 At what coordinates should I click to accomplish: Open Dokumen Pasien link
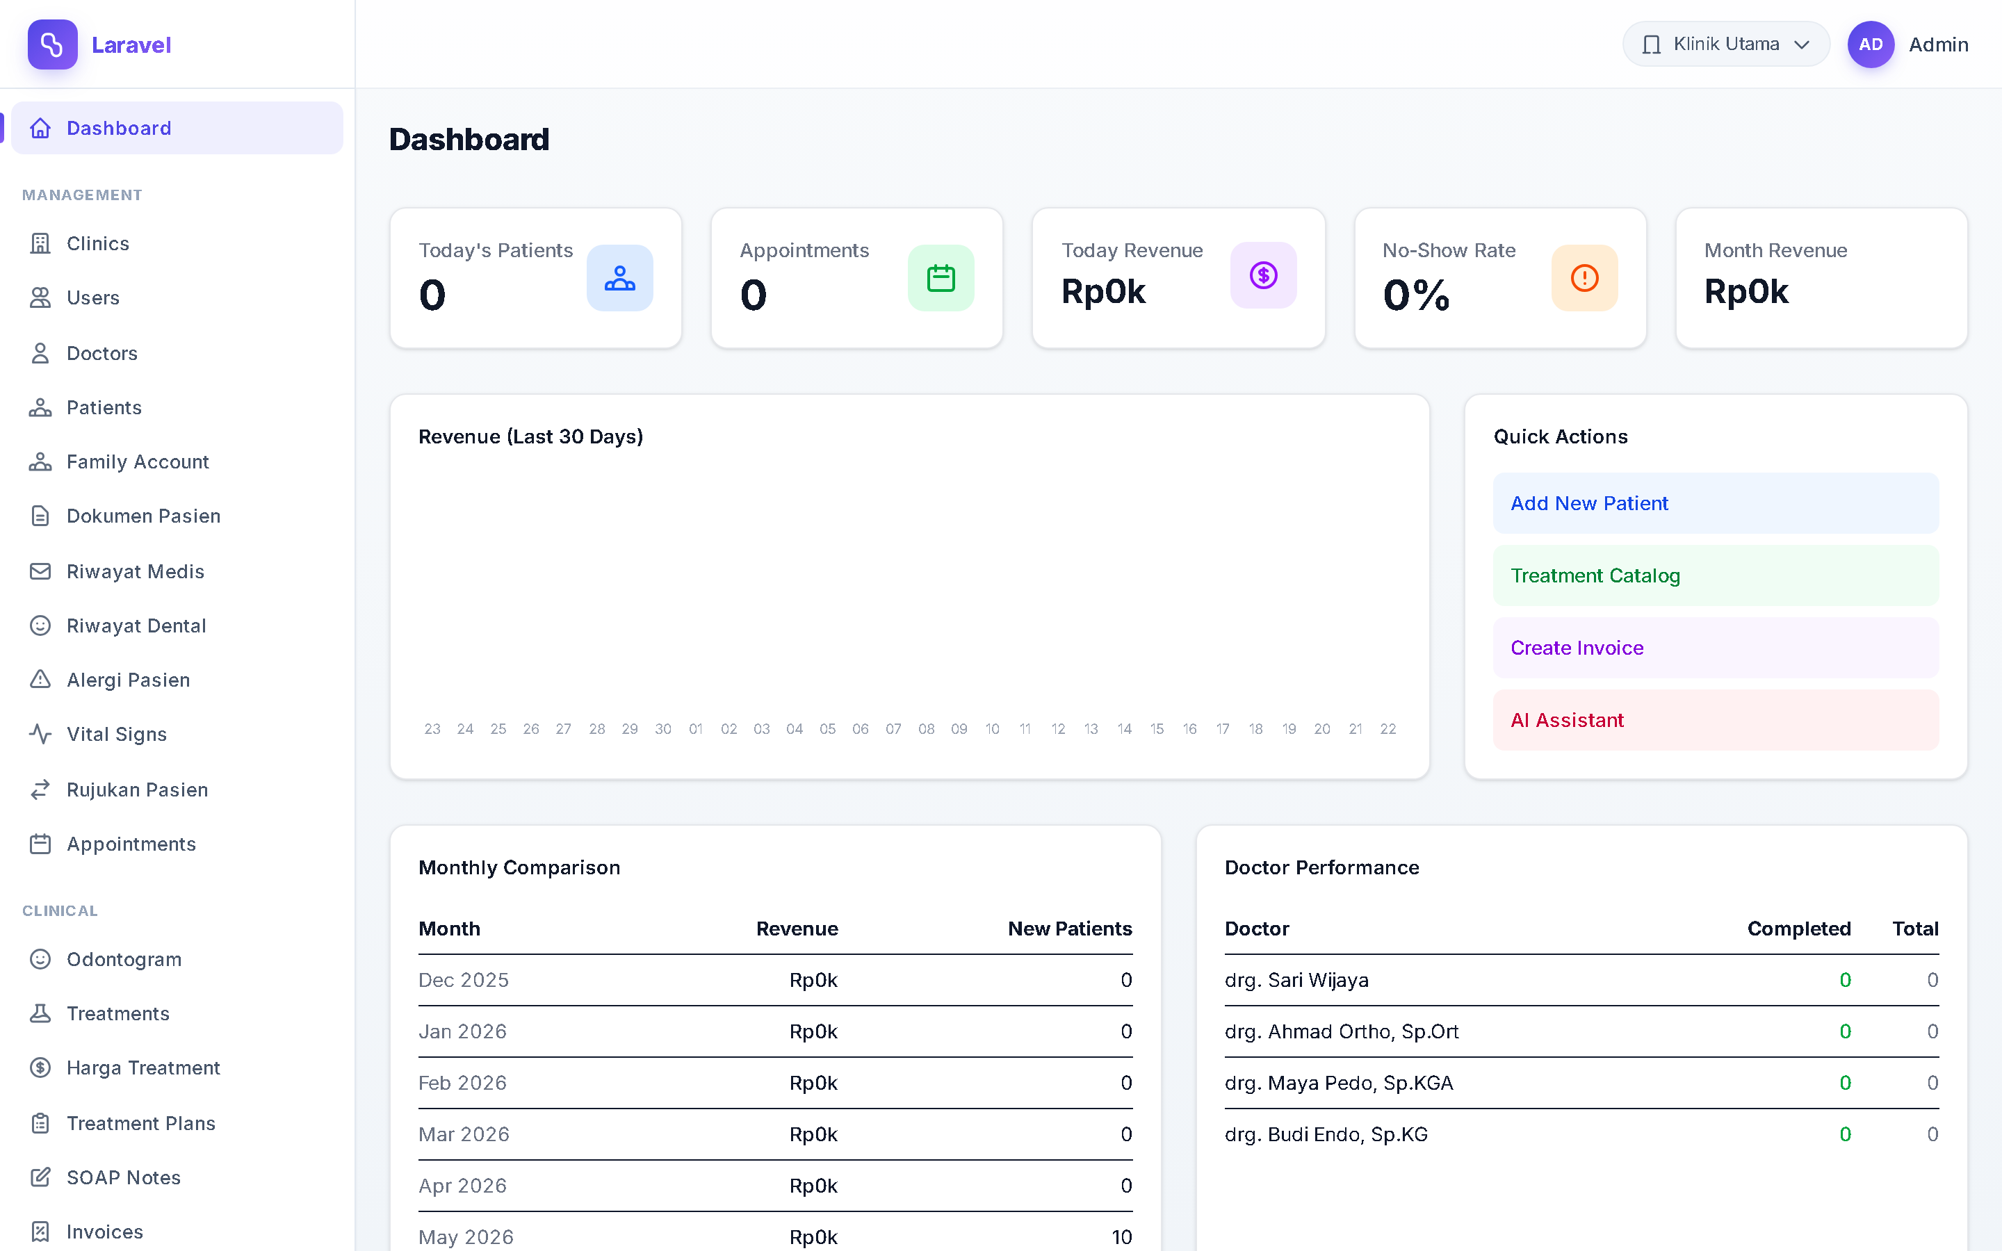click(177, 516)
